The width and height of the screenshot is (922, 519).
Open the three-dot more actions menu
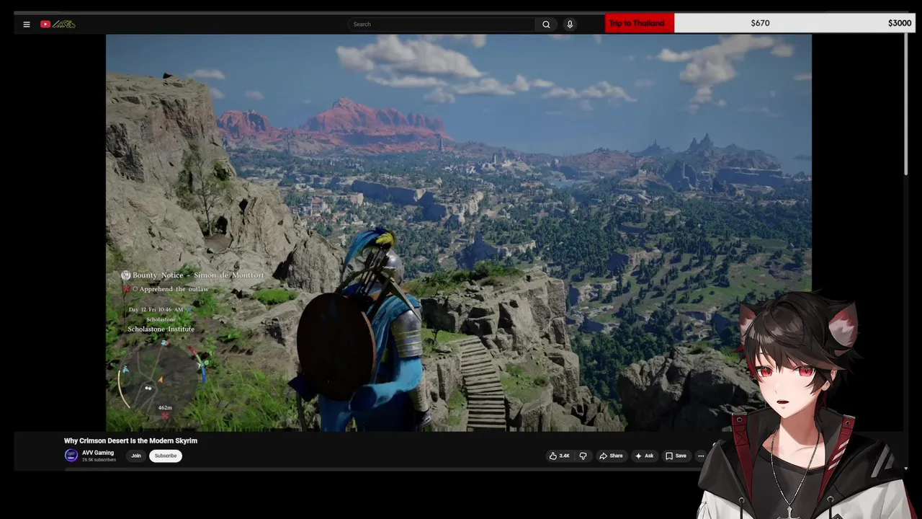click(701, 456)
